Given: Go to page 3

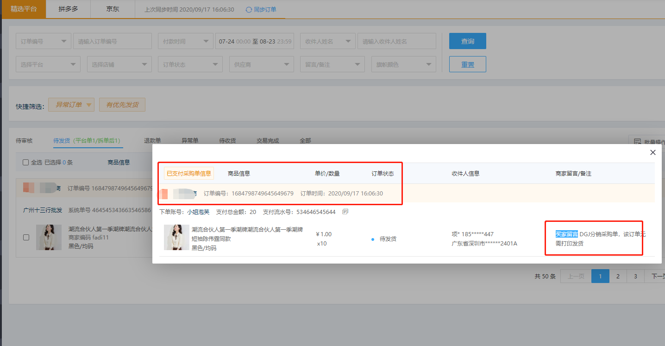Looking at the screenshot, I should click(635, 277).
